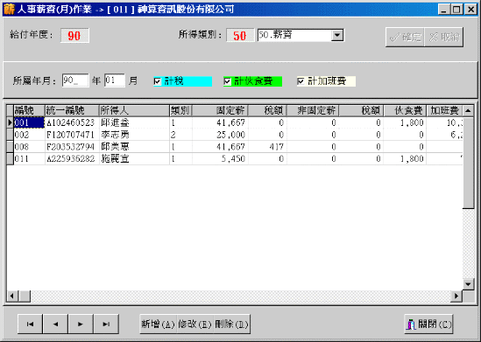
Task: Click fixed salary cell 25,000
Action: (220, 135)
